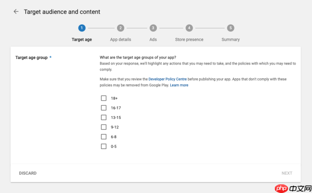The width and height of the screenshot is (312, 193).
Task: Enable the 13-15 age group checkbox
Action: click(104, 118)
